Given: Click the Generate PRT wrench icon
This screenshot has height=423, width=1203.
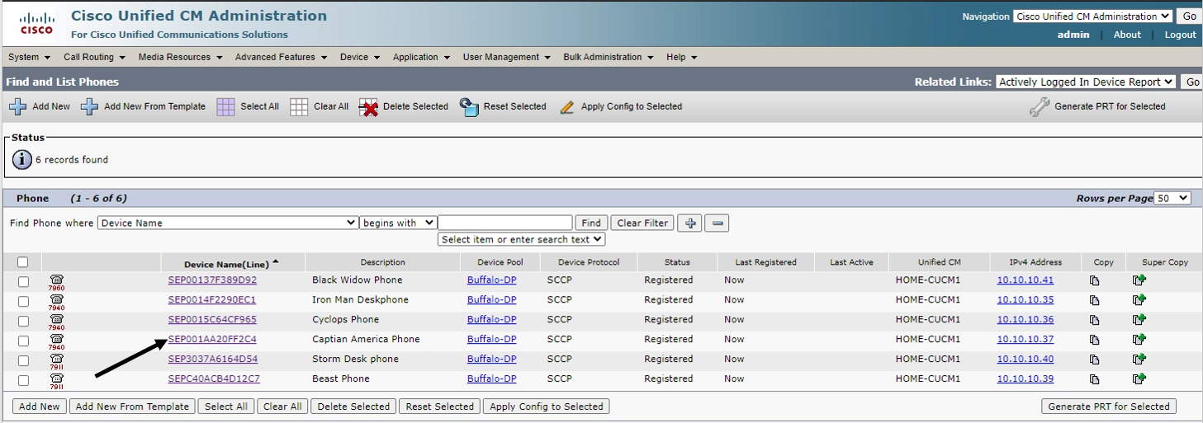Looking at the screenshot, I should click(x=1040, y=107).
